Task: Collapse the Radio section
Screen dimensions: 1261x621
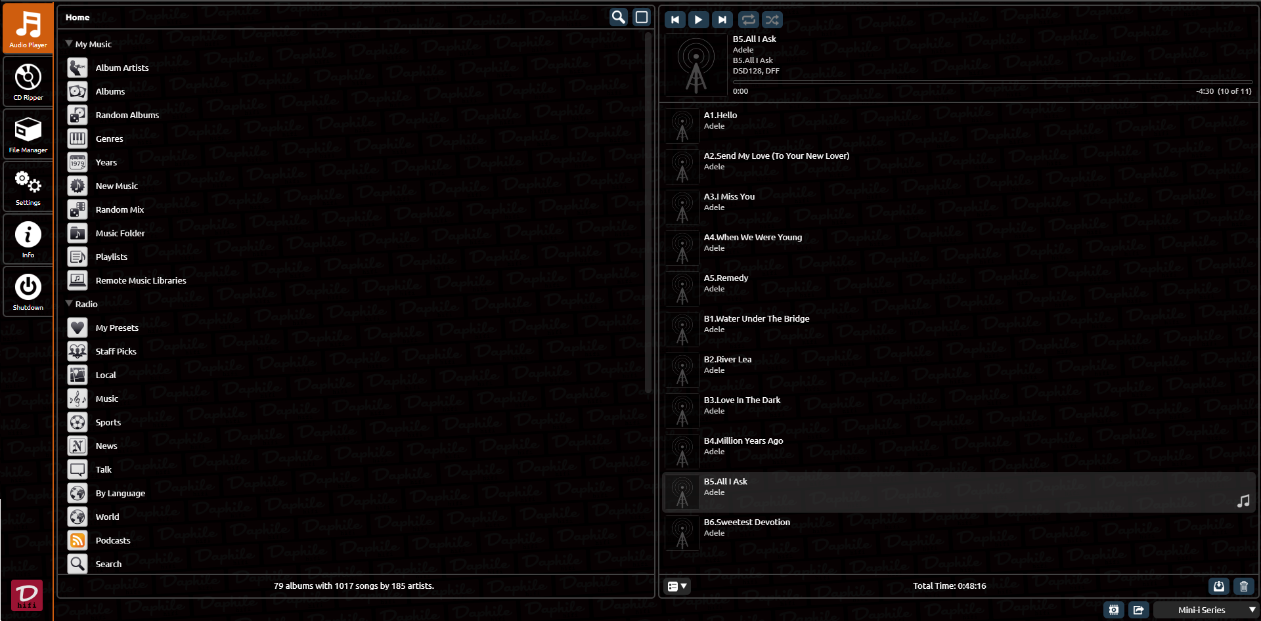Action: pyautogui.click(x=69, y=304)
